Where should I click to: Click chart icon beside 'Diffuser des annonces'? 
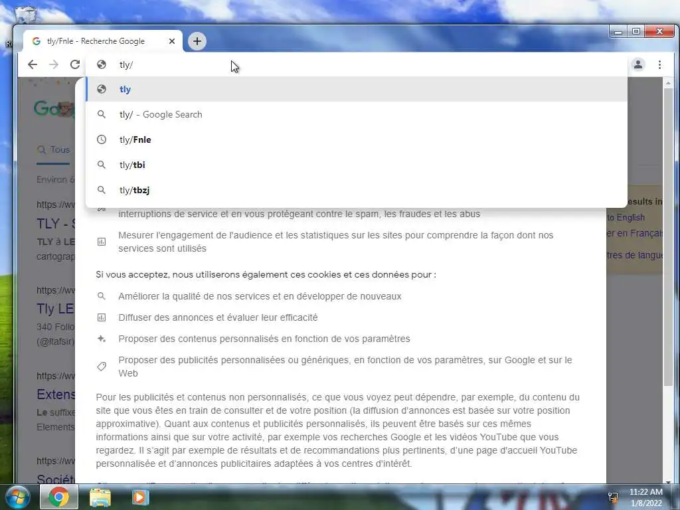pyautogui.click(x=102, y=317)
